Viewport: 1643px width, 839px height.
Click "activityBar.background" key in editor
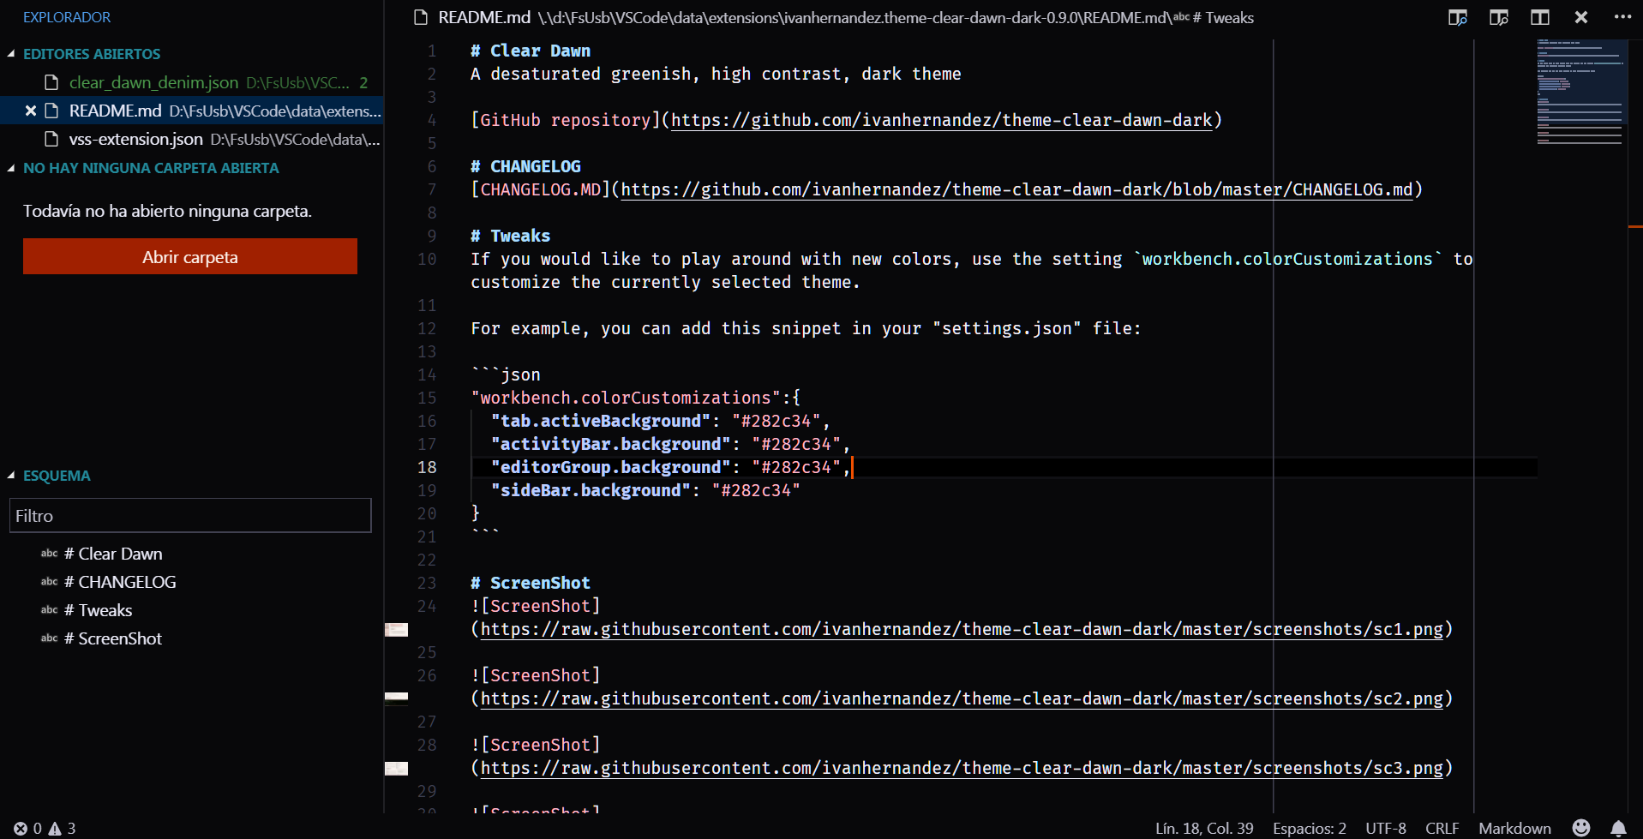coord(611,444)
